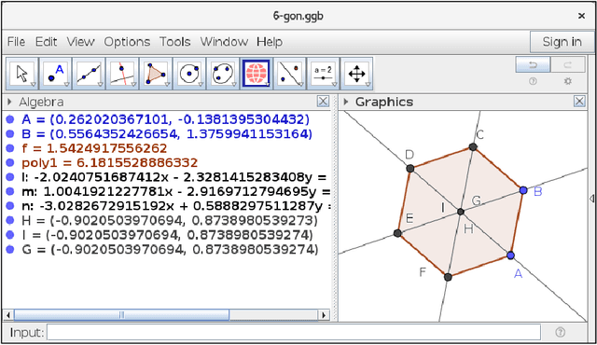Screen dimensions: 597x345
Task: Open the Edit menu
Action: (x=46, y=42)
